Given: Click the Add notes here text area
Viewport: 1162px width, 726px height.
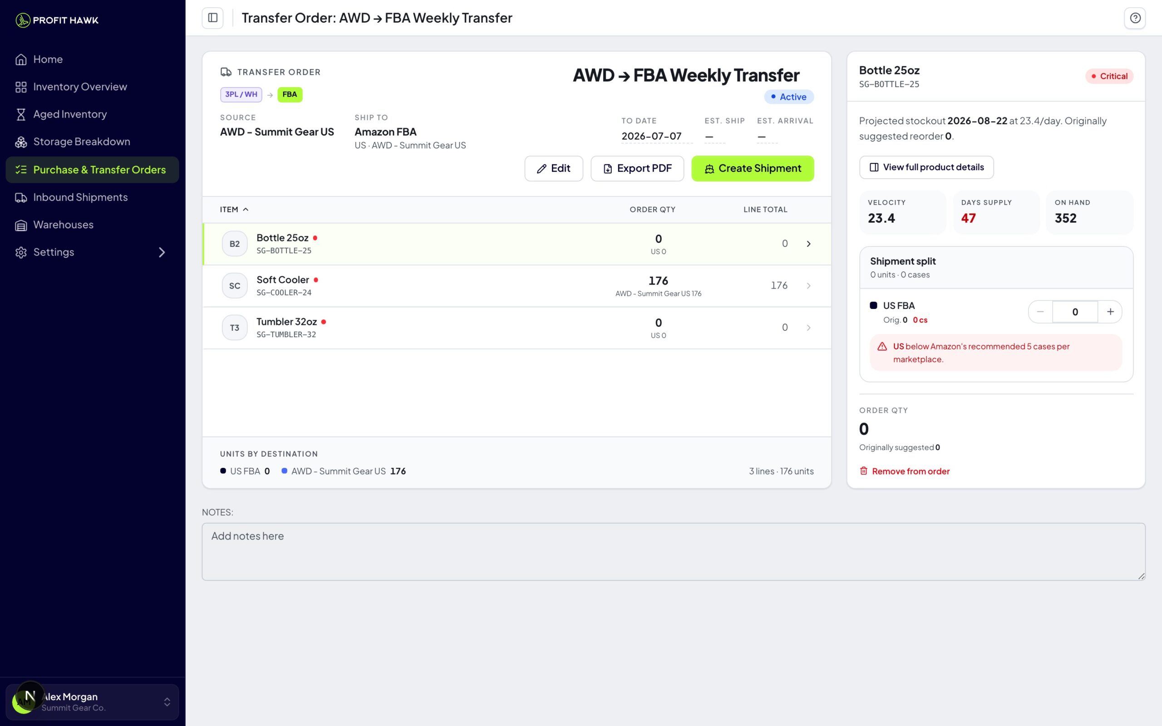Looking at the screenshot, I should (673, 552).
